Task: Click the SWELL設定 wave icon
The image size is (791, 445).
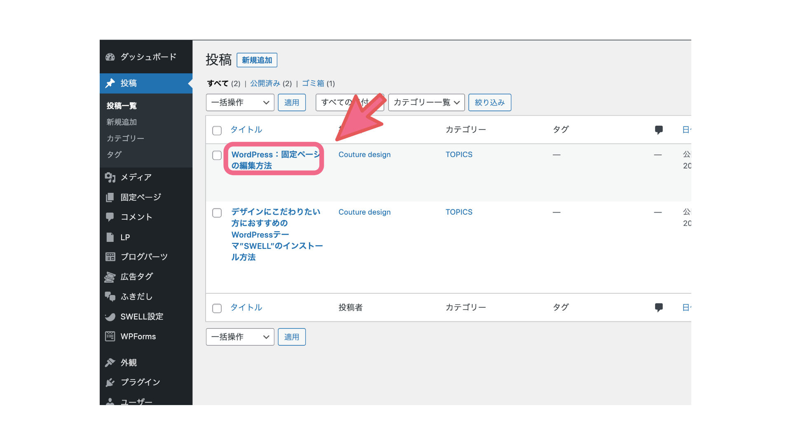Action: [110, 316]
